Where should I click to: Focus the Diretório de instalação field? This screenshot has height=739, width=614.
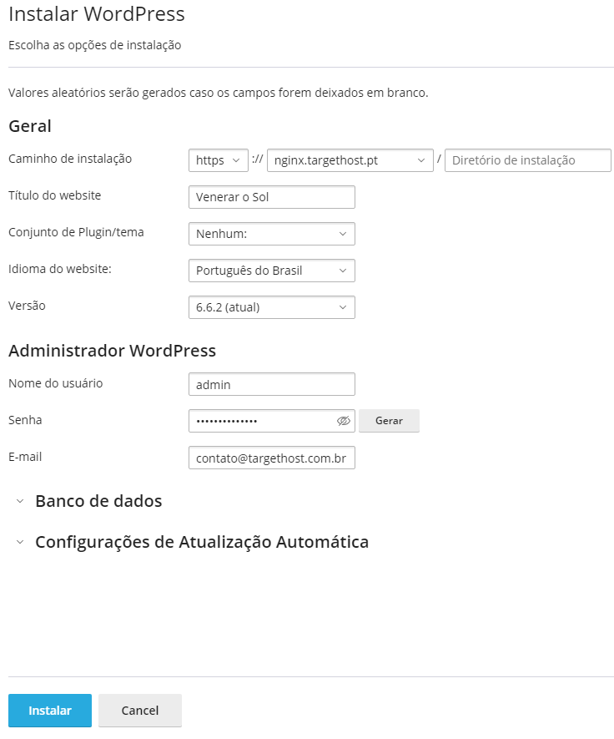528,160
